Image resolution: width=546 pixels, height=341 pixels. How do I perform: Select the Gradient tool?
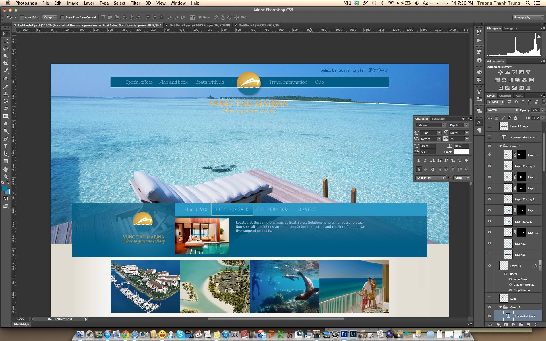pyautogui.click(x=6, y=116)
